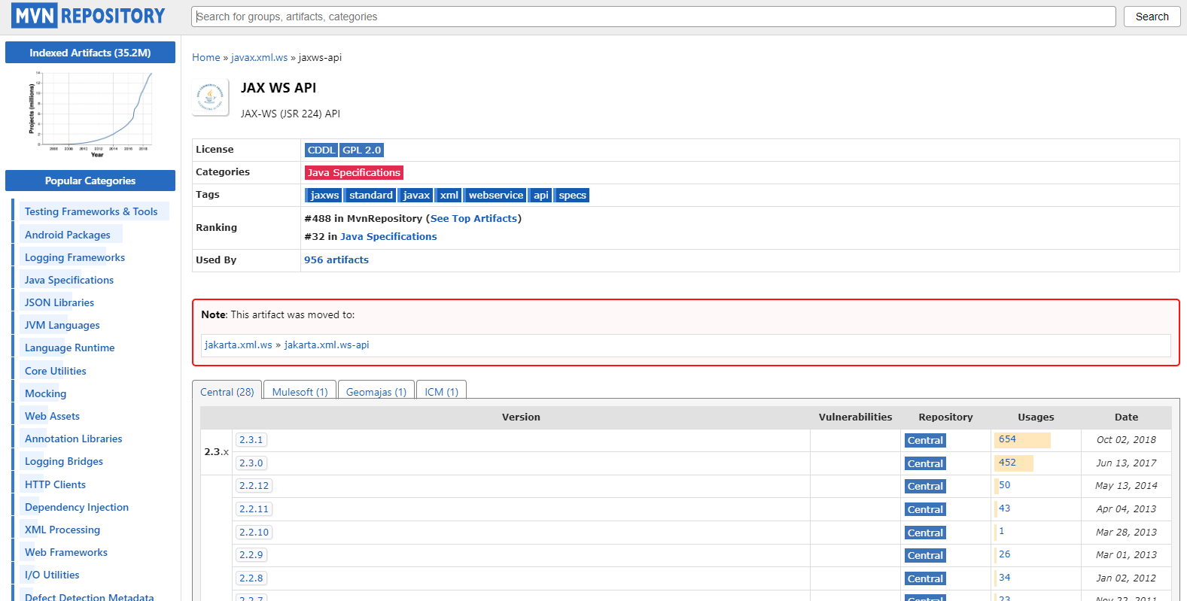
Task: Switch to the Mulesoft (1) tab
Action: 300,392
